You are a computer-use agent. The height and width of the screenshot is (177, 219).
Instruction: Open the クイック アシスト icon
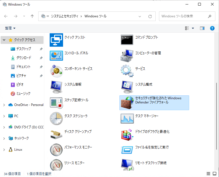(x=56, y=40)
